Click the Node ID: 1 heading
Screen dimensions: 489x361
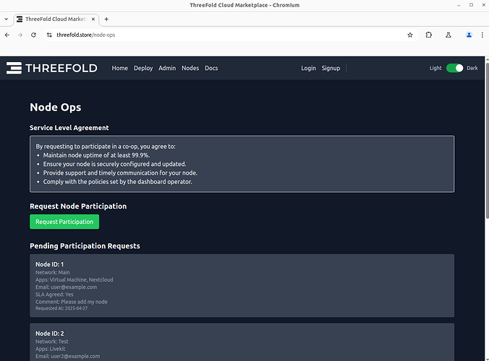(x=50, y=264)
